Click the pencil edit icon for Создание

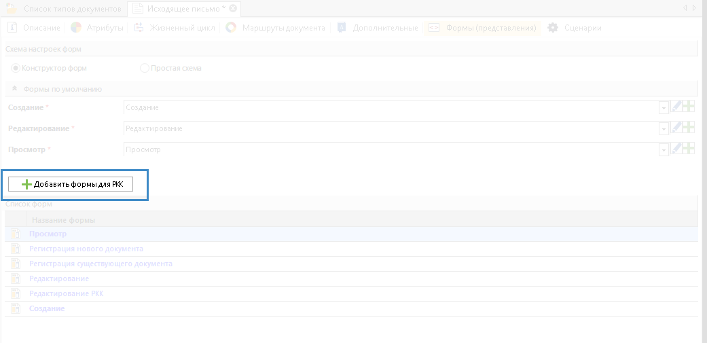click(676, 107)
